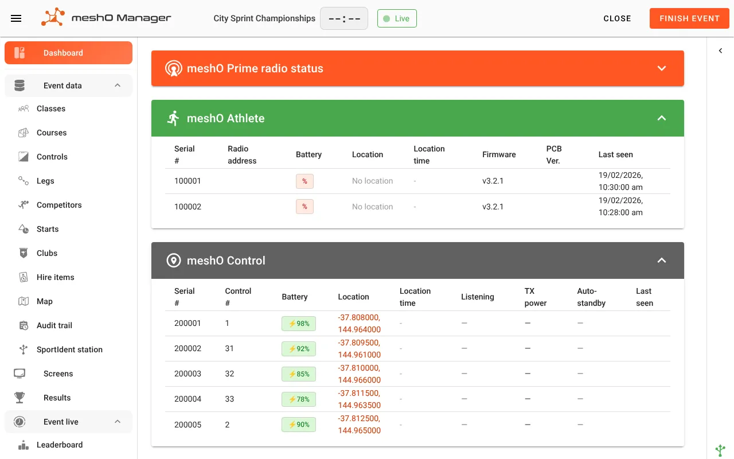734x459 pixels.
Task: Click the Results trophy icon
Action: pyautogui.click(x=19, y=398)
